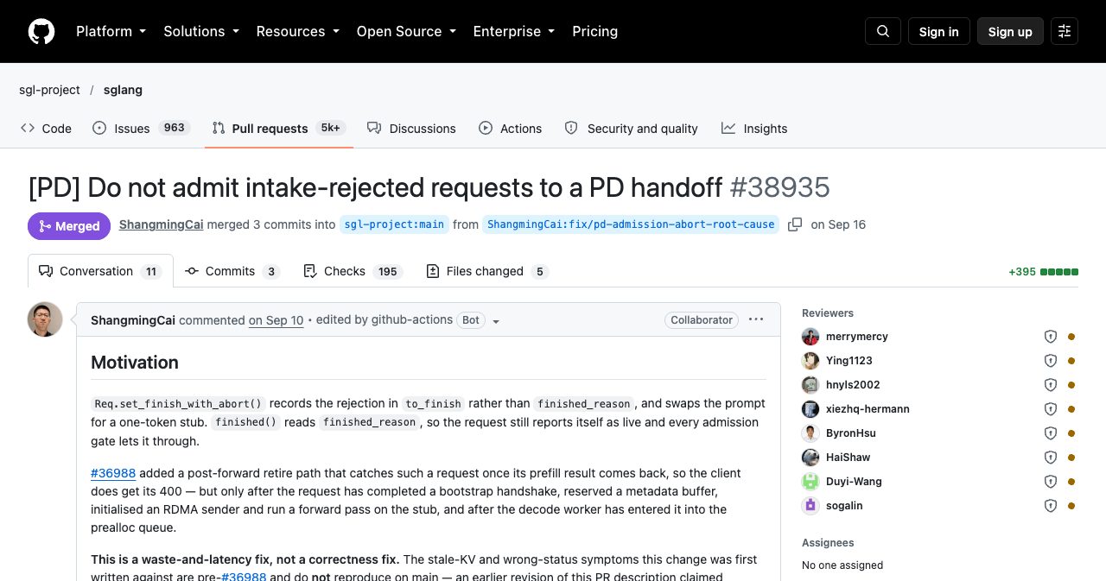Expand the Open Source menu
1106x581 pixels.
[406, 31]
